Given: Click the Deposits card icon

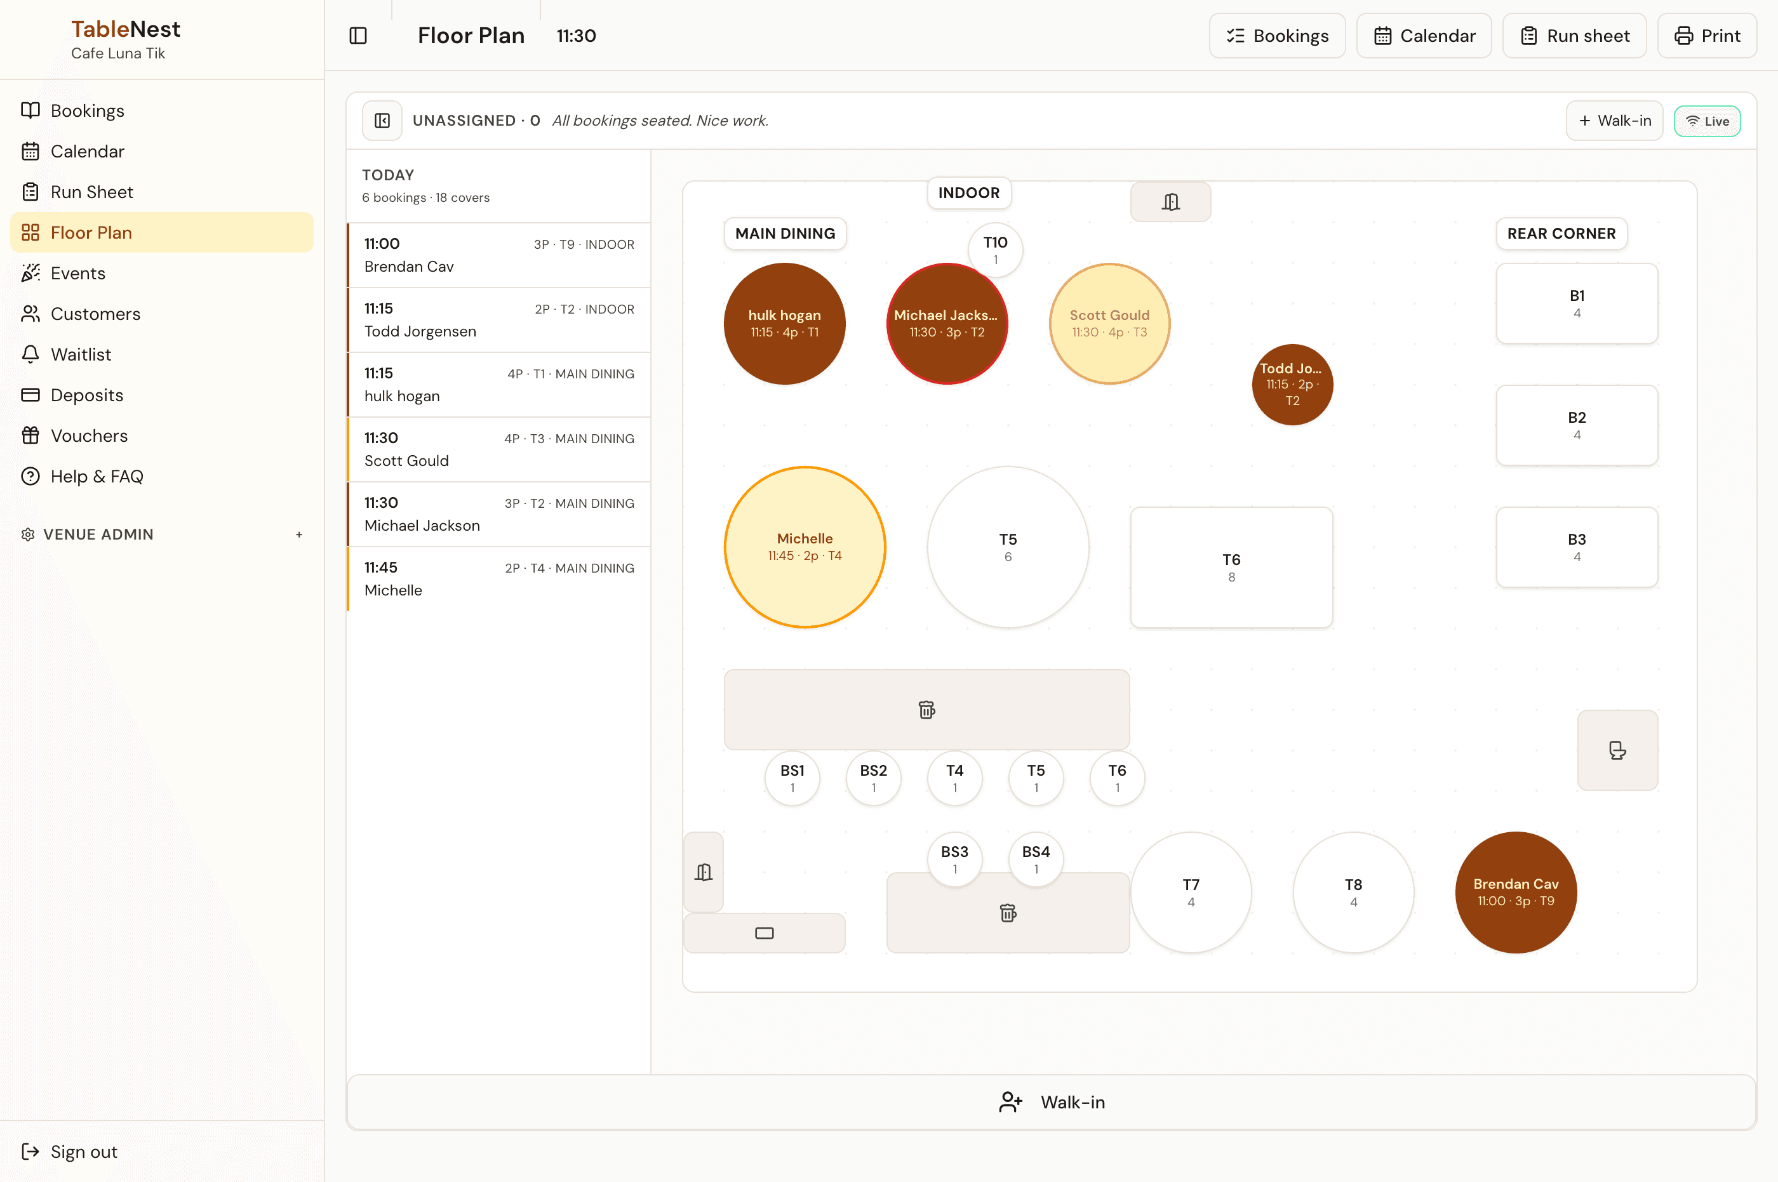Looking at the screenshot, I should pos(30,395).
